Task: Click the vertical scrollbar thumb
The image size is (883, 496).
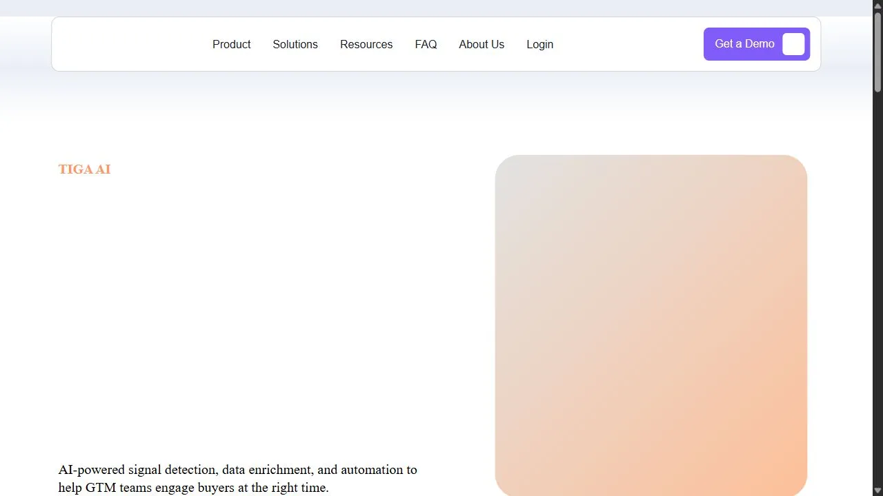Action: pos(877,52)
